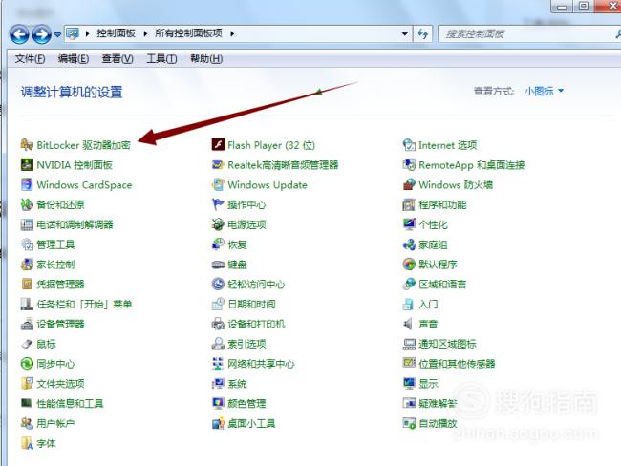Image resolution: width=621 pixels, height=466 pixels.
Task: Open the 性能信息和工具 link
Action: tap(70, 403)
